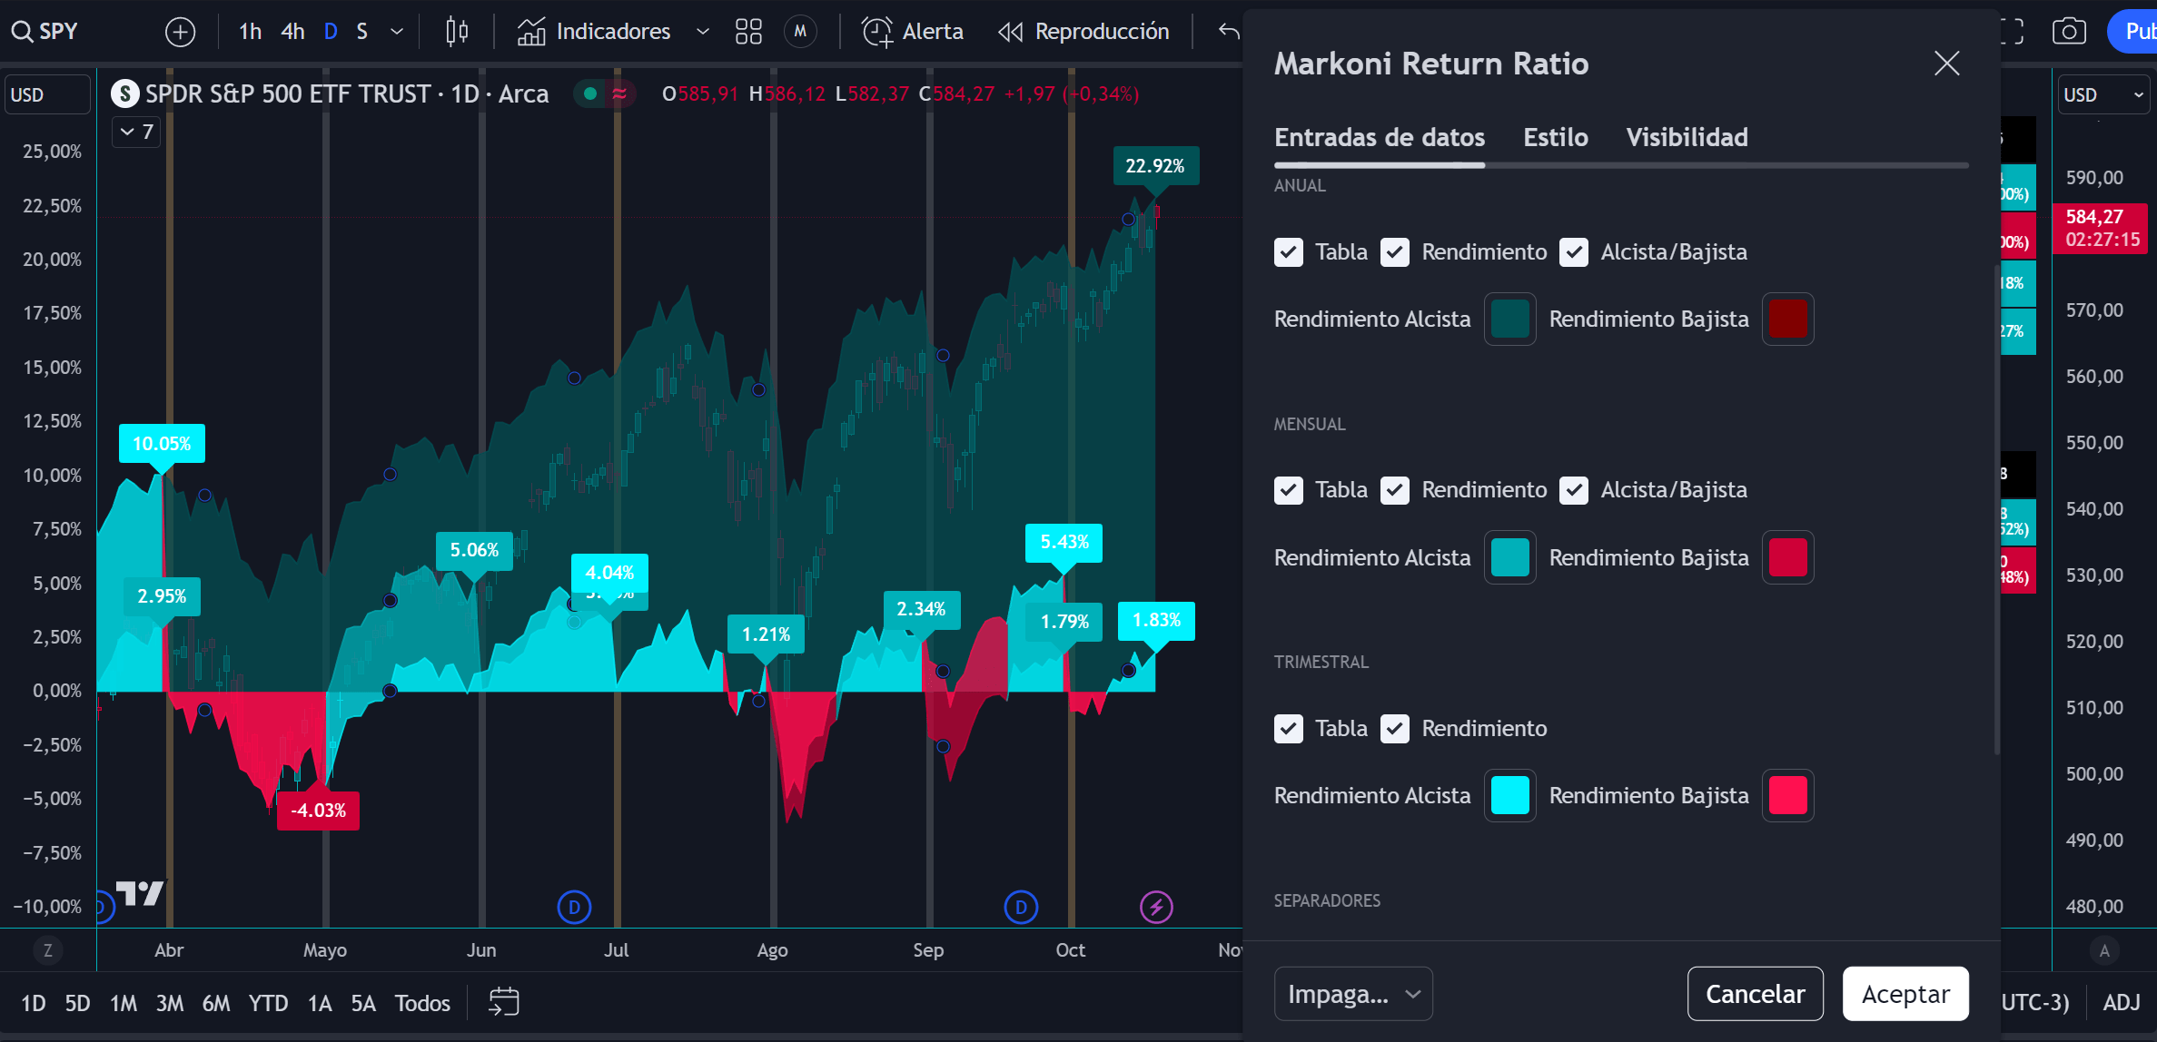
Task: Open the Indicadores panel
Action: 594,32
